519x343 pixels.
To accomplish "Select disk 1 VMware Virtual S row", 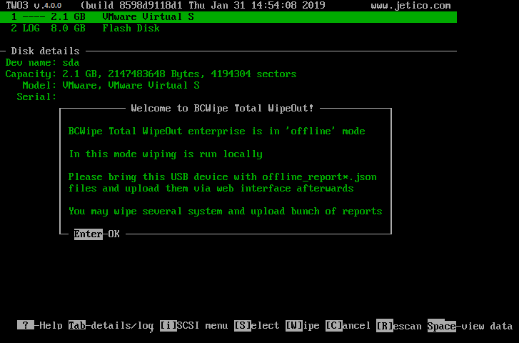I will click(228, 17).
